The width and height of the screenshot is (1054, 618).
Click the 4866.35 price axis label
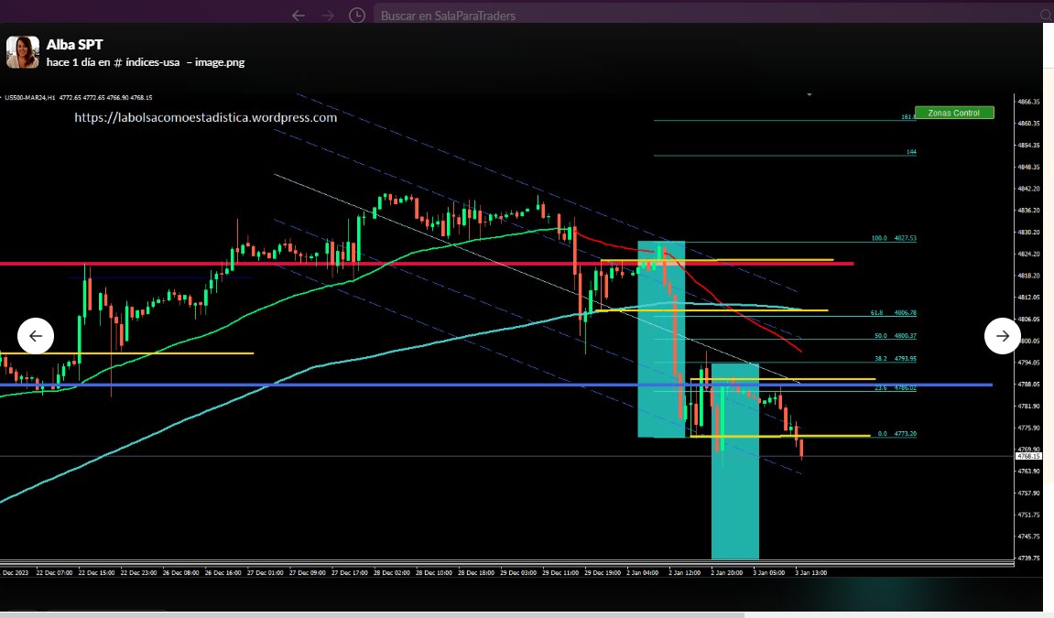click(x=1028, y=103)
